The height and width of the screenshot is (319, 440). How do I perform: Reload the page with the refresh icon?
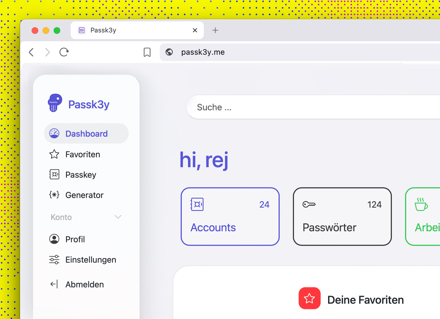(64, 52)
